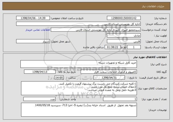Click the request creator name field

(96, 30)
